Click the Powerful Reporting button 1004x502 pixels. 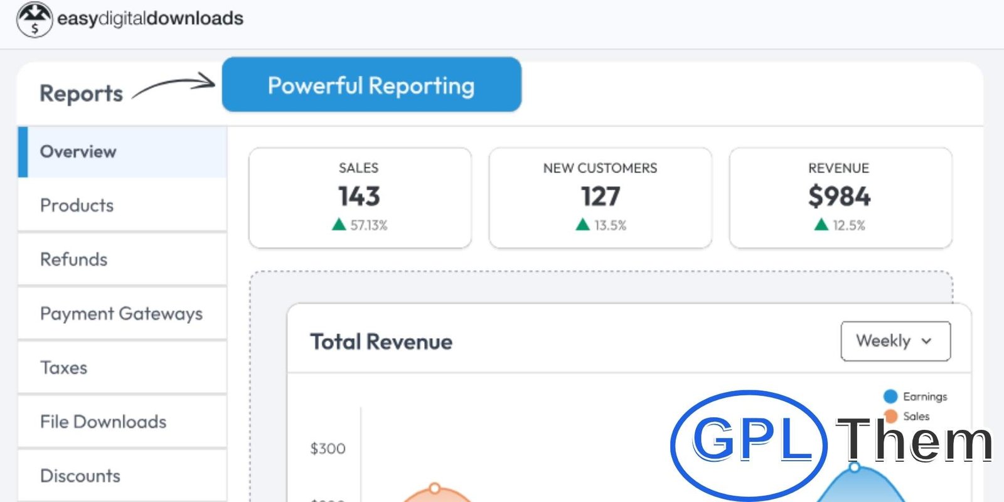pos(371,85)
